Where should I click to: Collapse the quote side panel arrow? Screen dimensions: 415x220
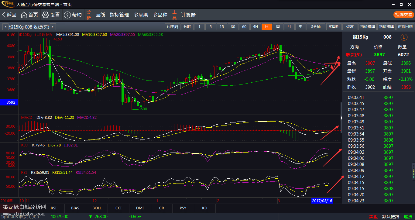point(341,118)
